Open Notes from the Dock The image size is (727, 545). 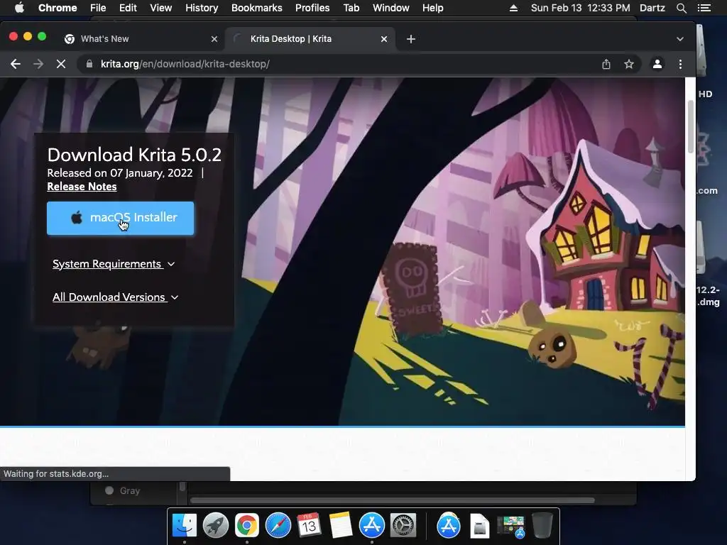[340, 526]
